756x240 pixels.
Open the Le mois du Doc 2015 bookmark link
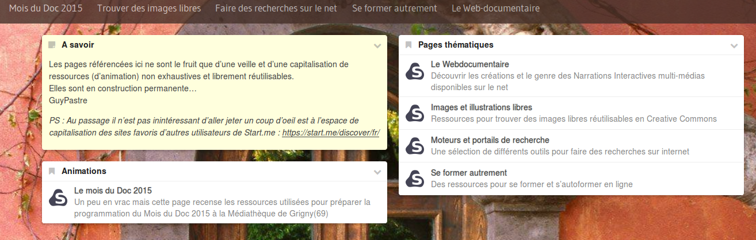tap(113, 191)
